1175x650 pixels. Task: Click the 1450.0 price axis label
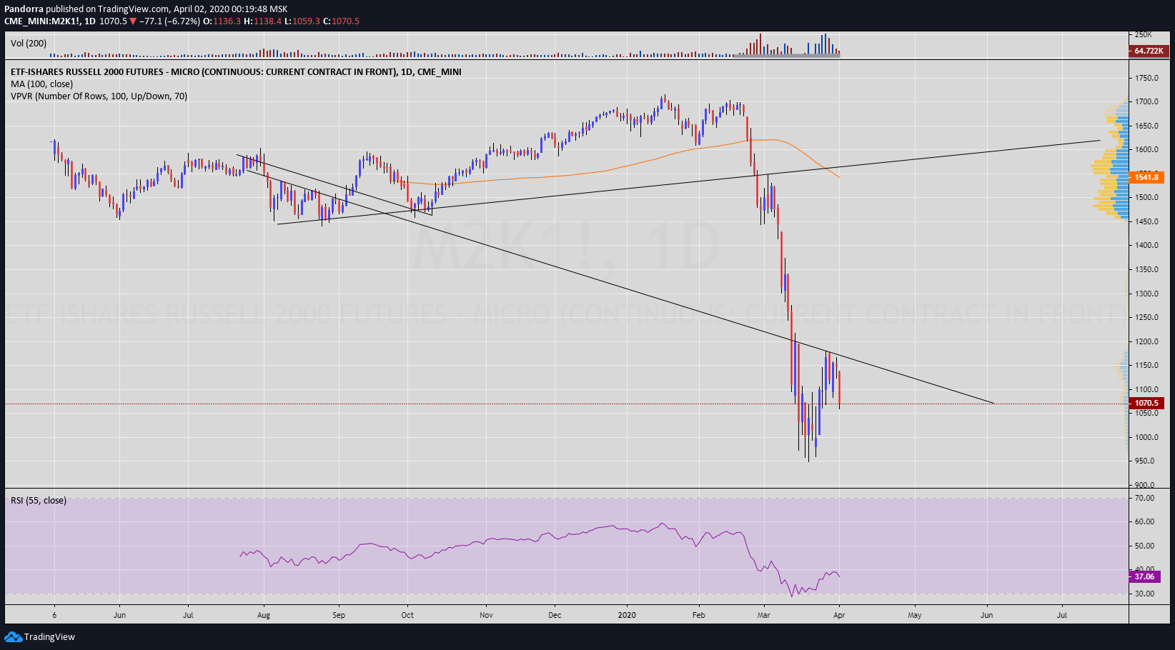click(1146, 221)
